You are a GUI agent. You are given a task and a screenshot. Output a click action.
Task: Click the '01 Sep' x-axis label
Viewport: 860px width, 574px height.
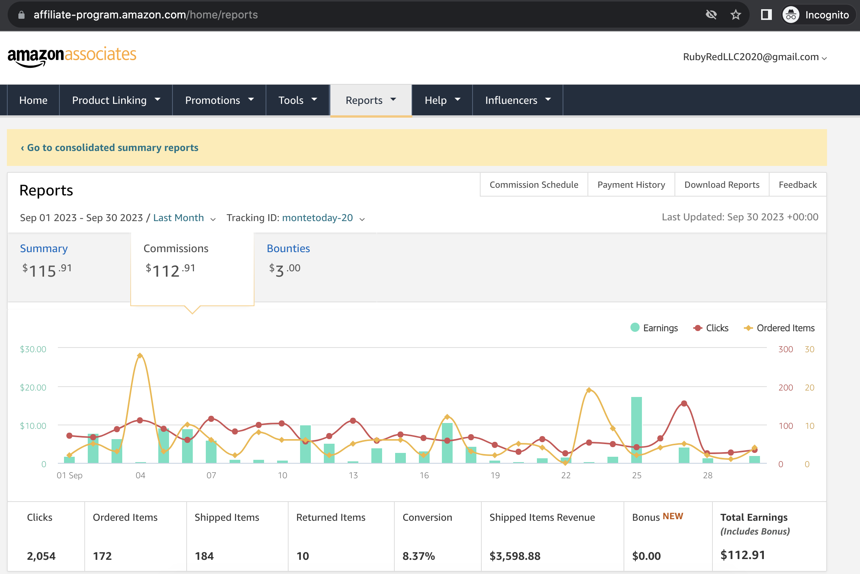click(x=70, y=476)
